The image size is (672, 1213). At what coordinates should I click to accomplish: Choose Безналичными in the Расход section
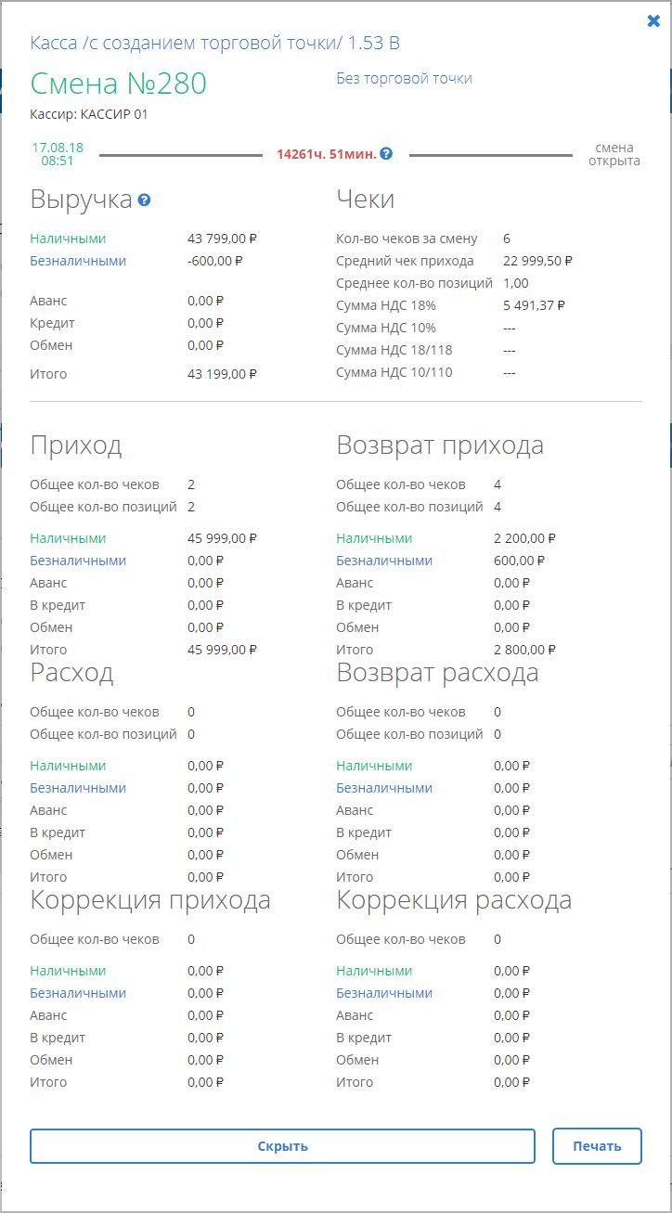(x=78, y=788)
